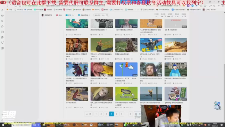Click the 粉丝数 384.1万 stat
Viewport: 225px width, 127px height.
(x=163, y=15)
